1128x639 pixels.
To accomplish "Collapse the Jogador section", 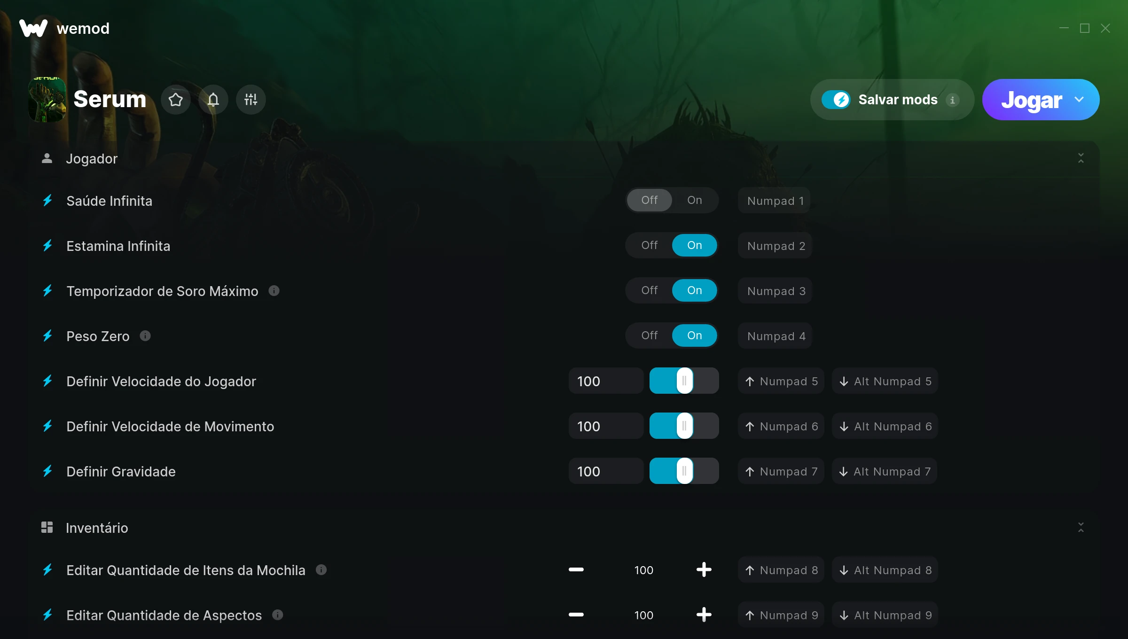I will click(x=1081, y=158).
